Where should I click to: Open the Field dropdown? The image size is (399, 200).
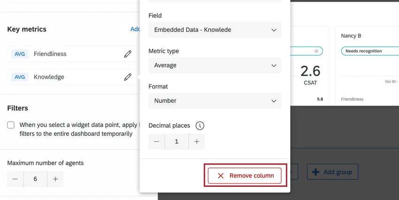click(215, 30)
